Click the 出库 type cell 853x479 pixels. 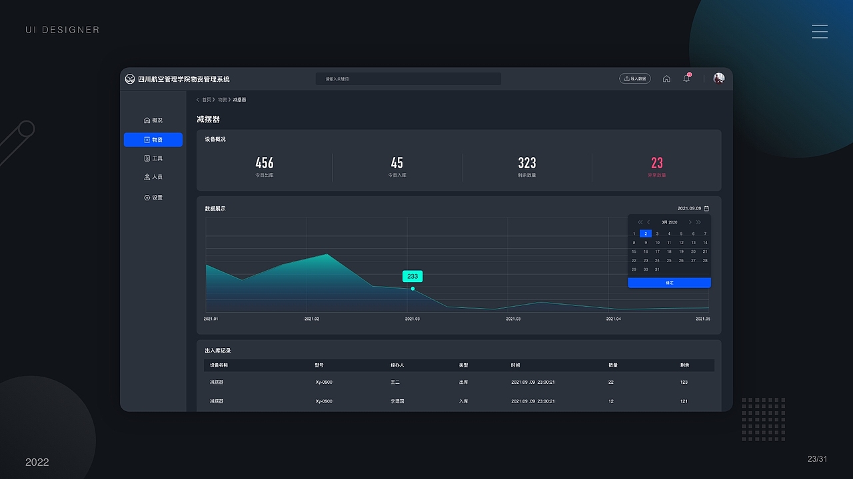464,383
